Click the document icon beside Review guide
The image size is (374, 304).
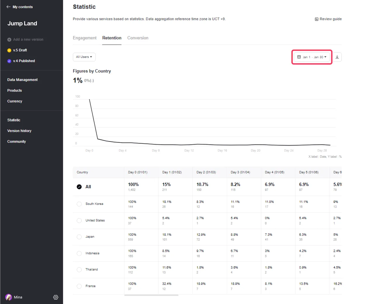pos(316,19)
